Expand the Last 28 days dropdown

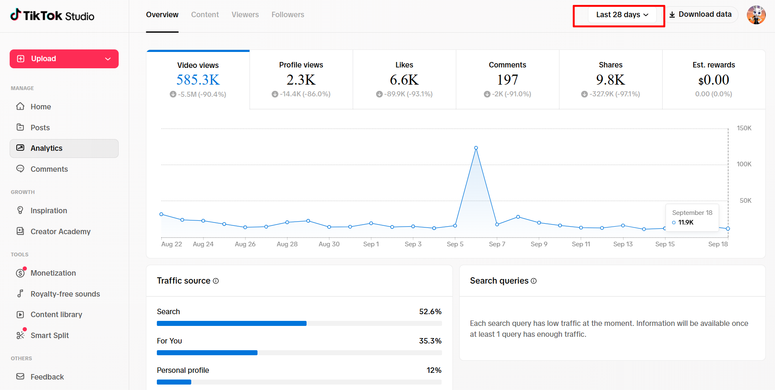coord(622,15)
